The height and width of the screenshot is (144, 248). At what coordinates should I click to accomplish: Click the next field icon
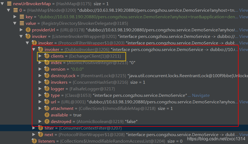(41, 134)
